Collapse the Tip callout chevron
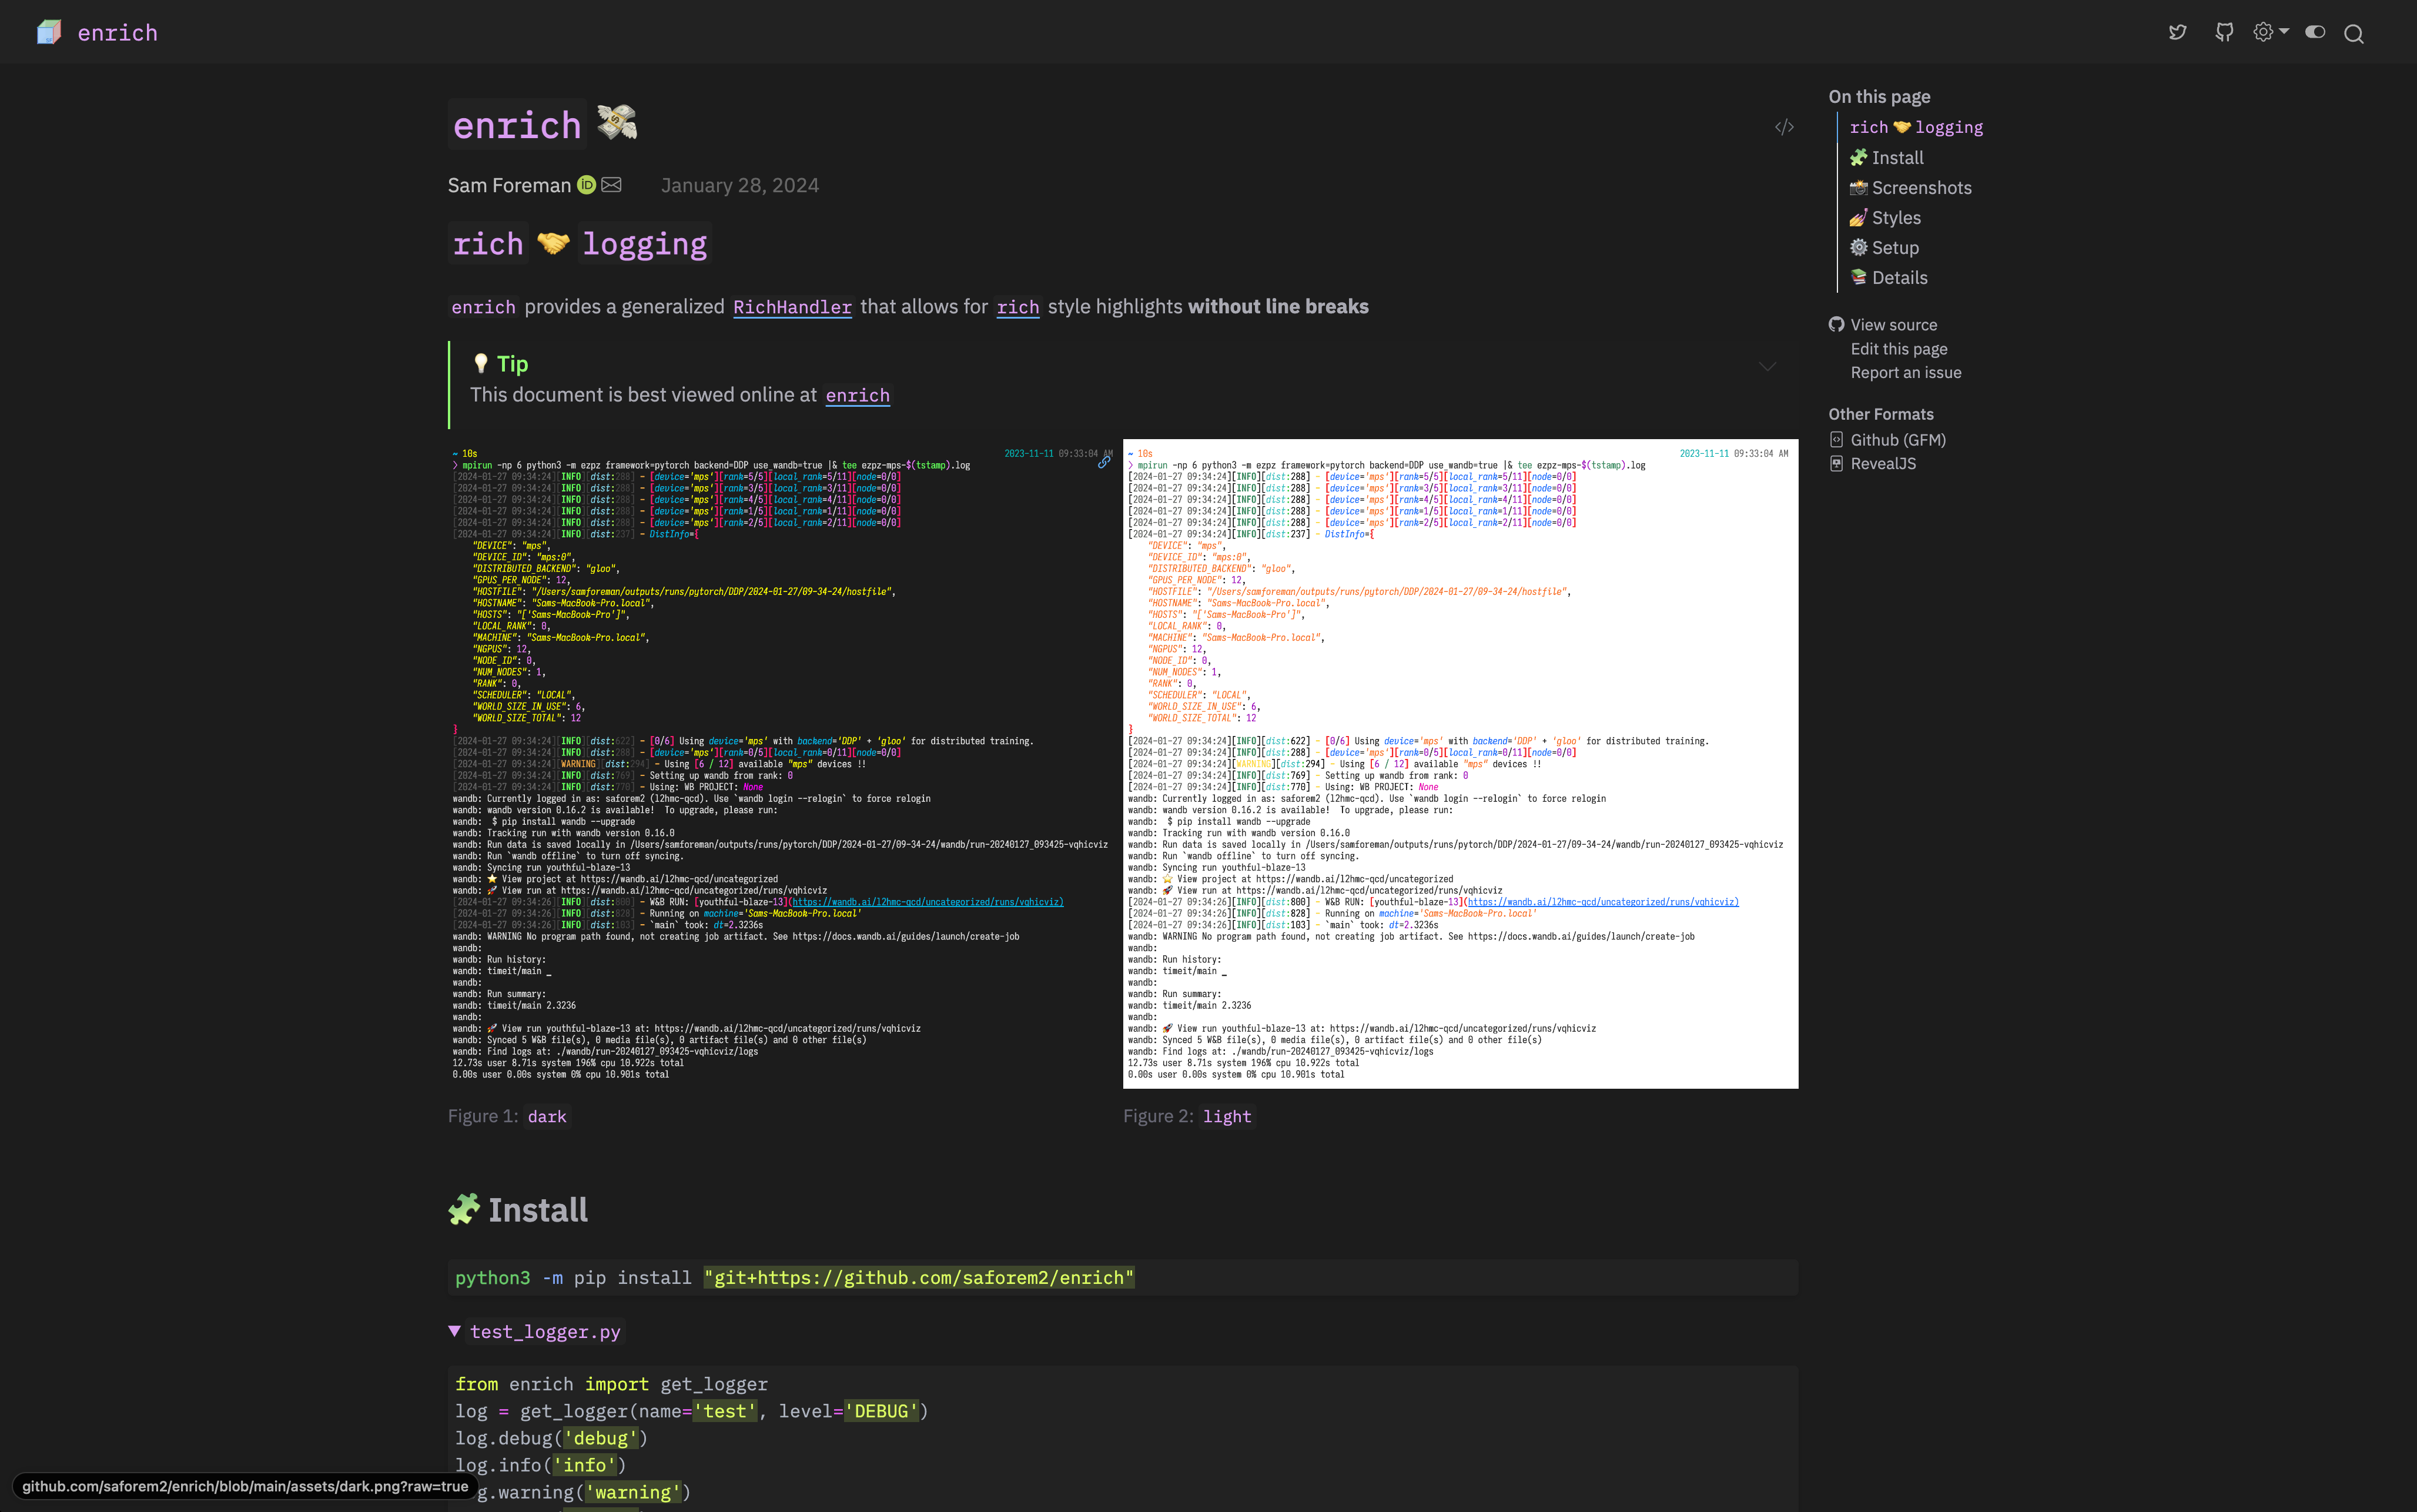The width and height of the screenshot is (2417, 1512). pyautogui.click(x=1767, y=366)
